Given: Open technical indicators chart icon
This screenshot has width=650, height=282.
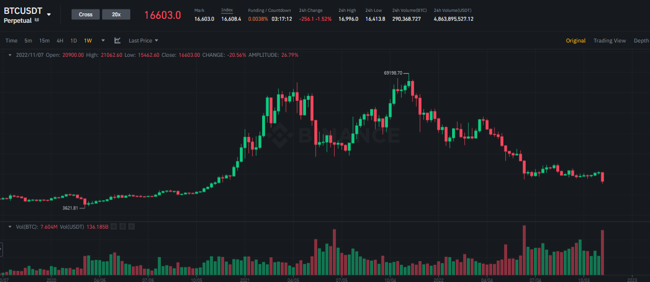Looking at the screenshot, I should 117,40.
